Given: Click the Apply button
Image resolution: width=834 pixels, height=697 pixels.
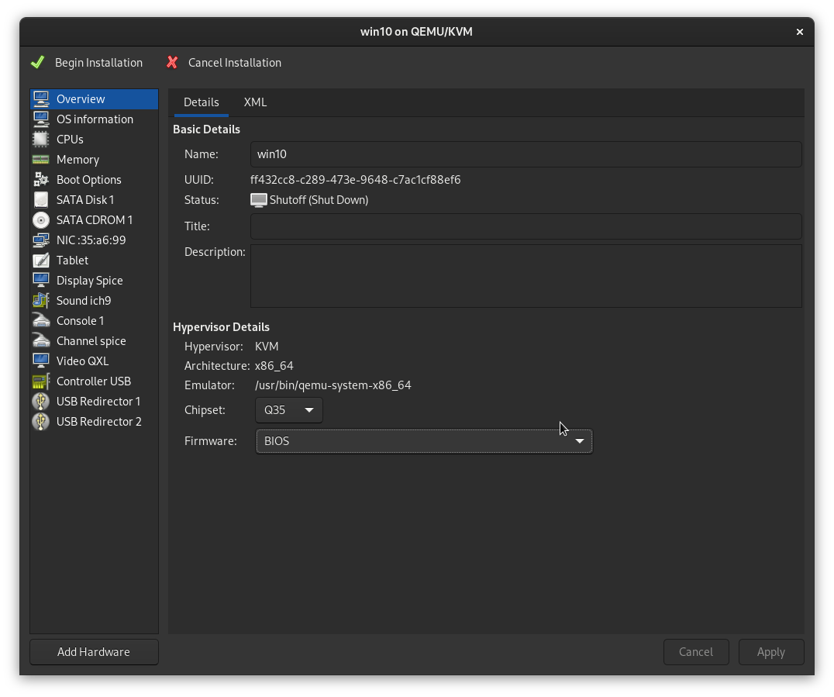Looking at the screenshot, I should [x=770, y=652].
